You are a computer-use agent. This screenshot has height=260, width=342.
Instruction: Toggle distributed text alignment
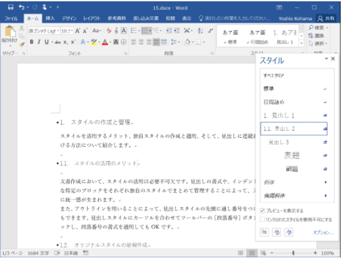164,42
